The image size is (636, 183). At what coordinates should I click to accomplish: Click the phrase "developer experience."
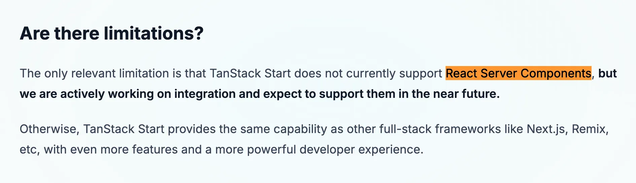[x=361, y=149]
